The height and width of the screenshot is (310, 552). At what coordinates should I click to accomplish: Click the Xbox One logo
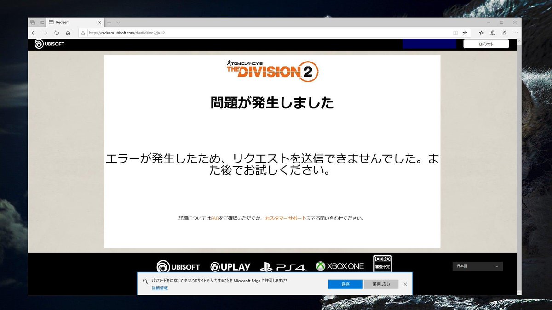[x=339, y=266]
